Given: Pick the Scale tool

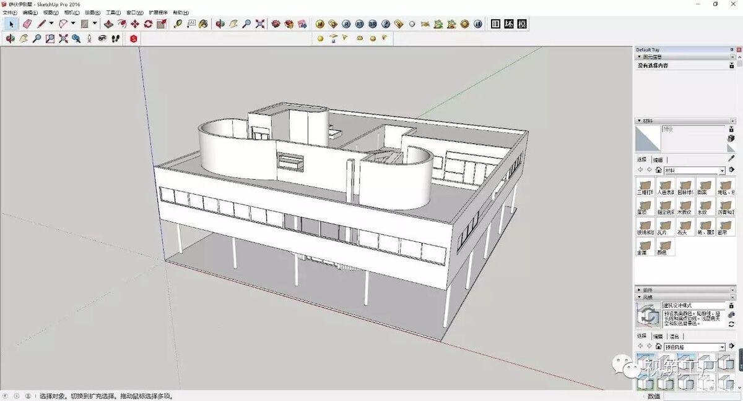Looking at the screenshot, I should [161, 24].
